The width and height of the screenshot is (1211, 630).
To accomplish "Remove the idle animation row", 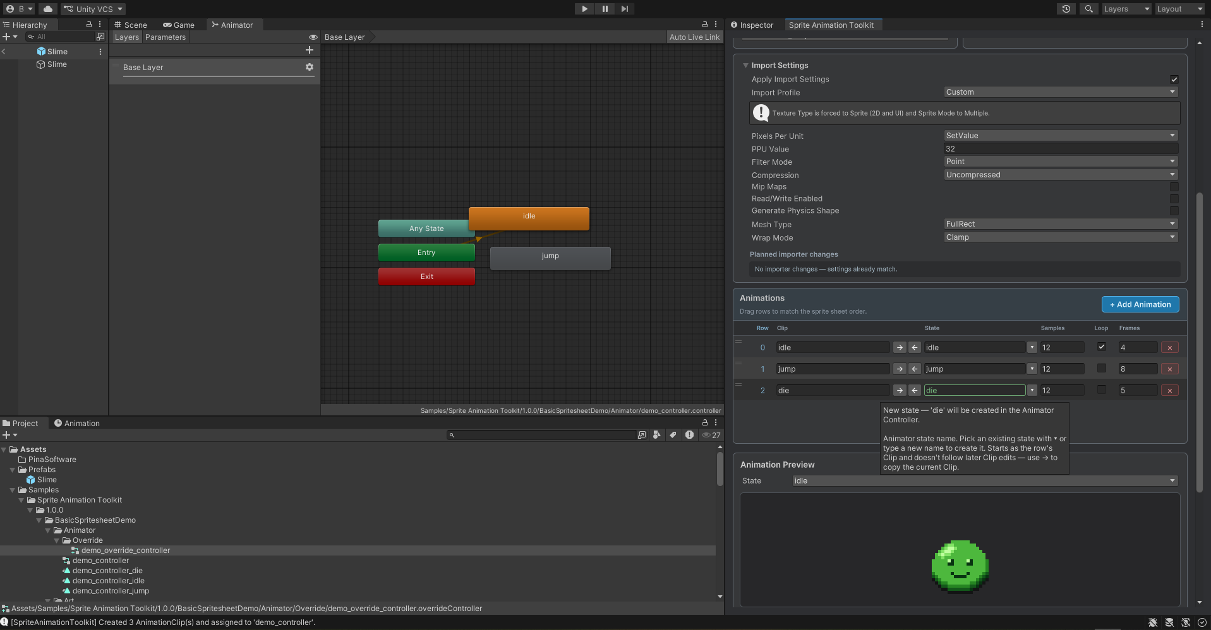I will pyautogui.click(x=1170, y=348).
